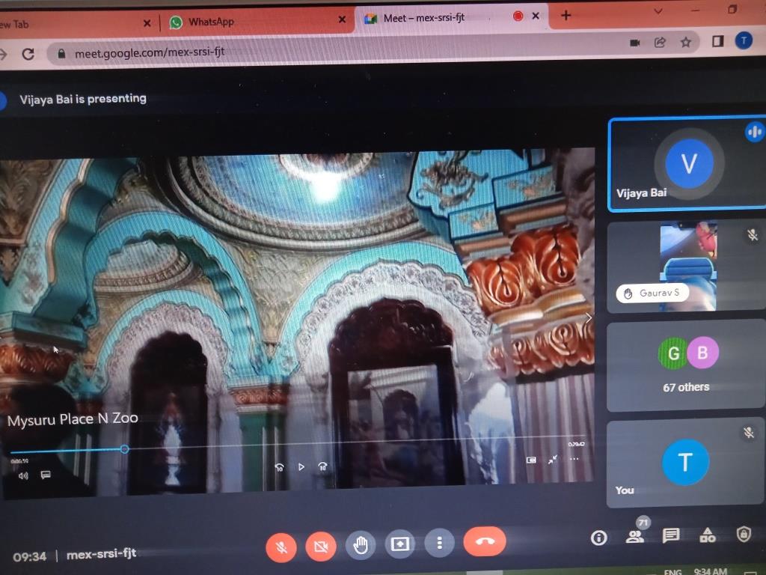Click the skip-forward 30 seconds icon
This screenshot has height=575, width=766.
[322, 466]
